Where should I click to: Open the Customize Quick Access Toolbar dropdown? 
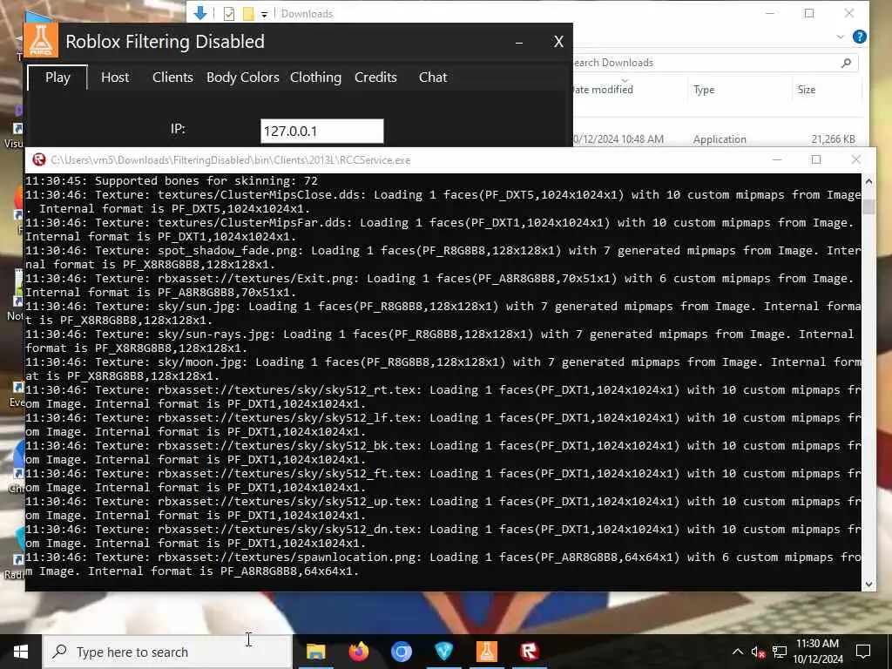coord(265,14)
